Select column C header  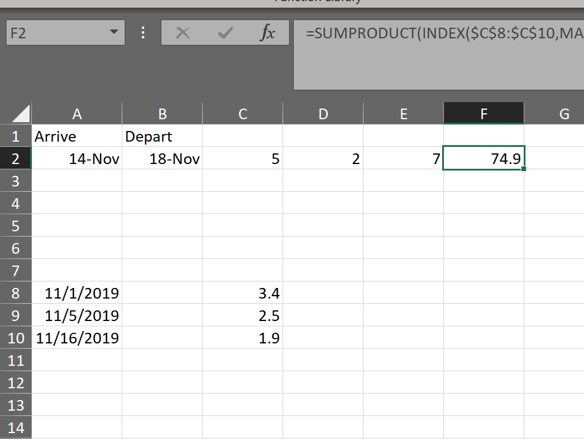(242, 114)
